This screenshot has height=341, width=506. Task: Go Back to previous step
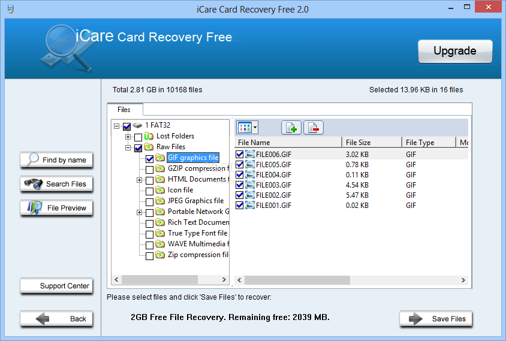tap(56, 319)
